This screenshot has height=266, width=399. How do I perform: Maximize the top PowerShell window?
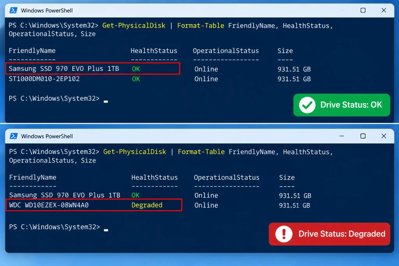coord(363,11)
